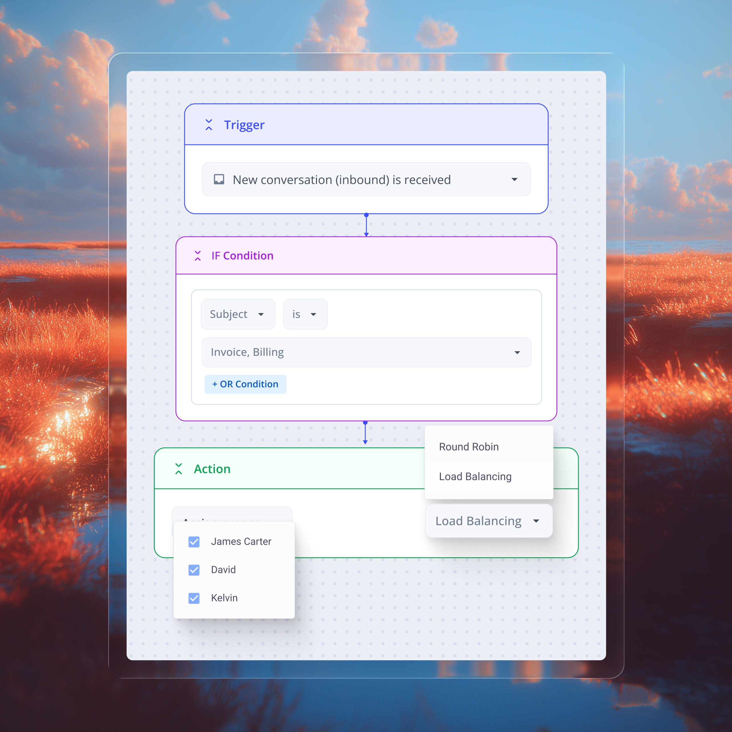Click the connector node below IF Condition
The height and width of the screenshot is (732, 732).
tap(365, 422)
